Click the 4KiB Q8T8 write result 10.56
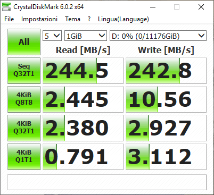Viewport: 214px width, 195px height. click(x=166, y=99)
